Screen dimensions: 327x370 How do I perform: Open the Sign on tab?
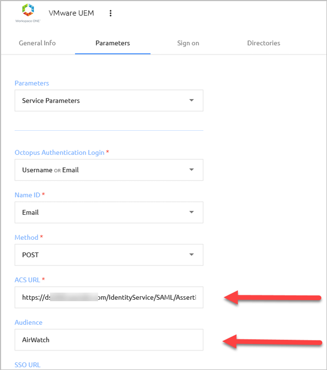(x=188, y=43)
